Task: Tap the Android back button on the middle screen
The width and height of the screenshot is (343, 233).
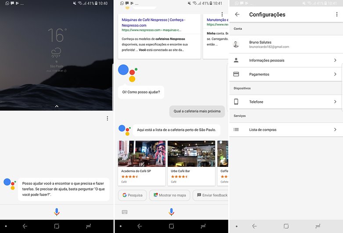Action: point(139,226)
